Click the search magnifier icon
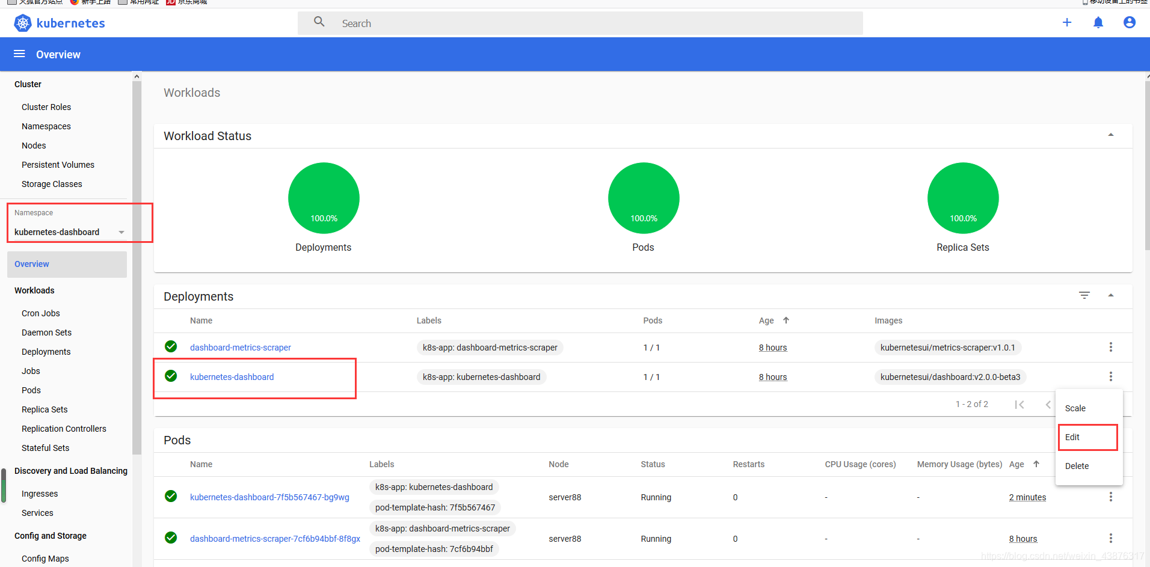This screenshot has height=567, width=1150. tap(319, 22)
